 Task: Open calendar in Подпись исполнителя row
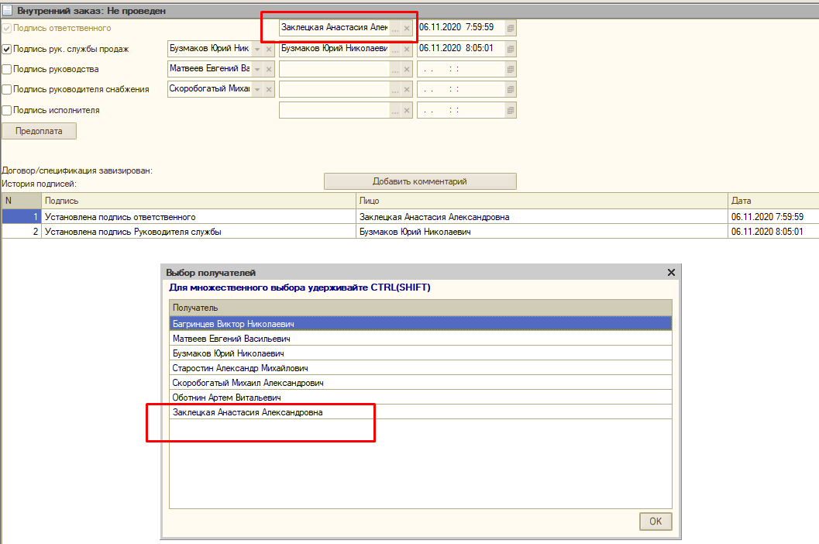tap(511, 111)
